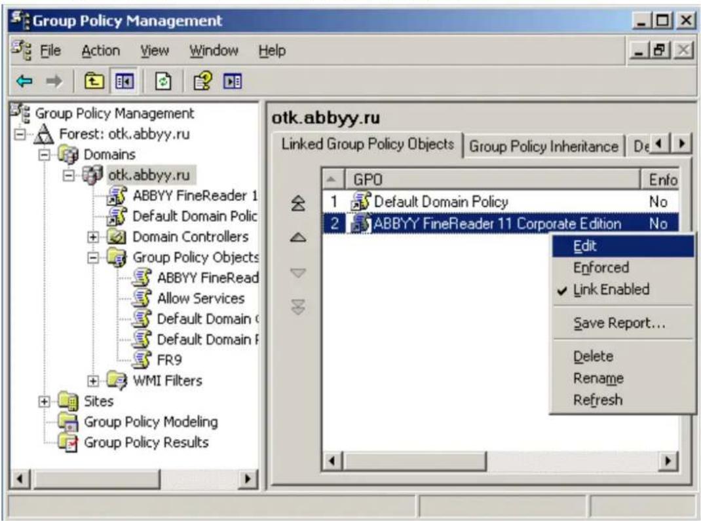701x521 pixels.
Task: Click the Forest icon in the tree
Action: [x=45, y=134]
